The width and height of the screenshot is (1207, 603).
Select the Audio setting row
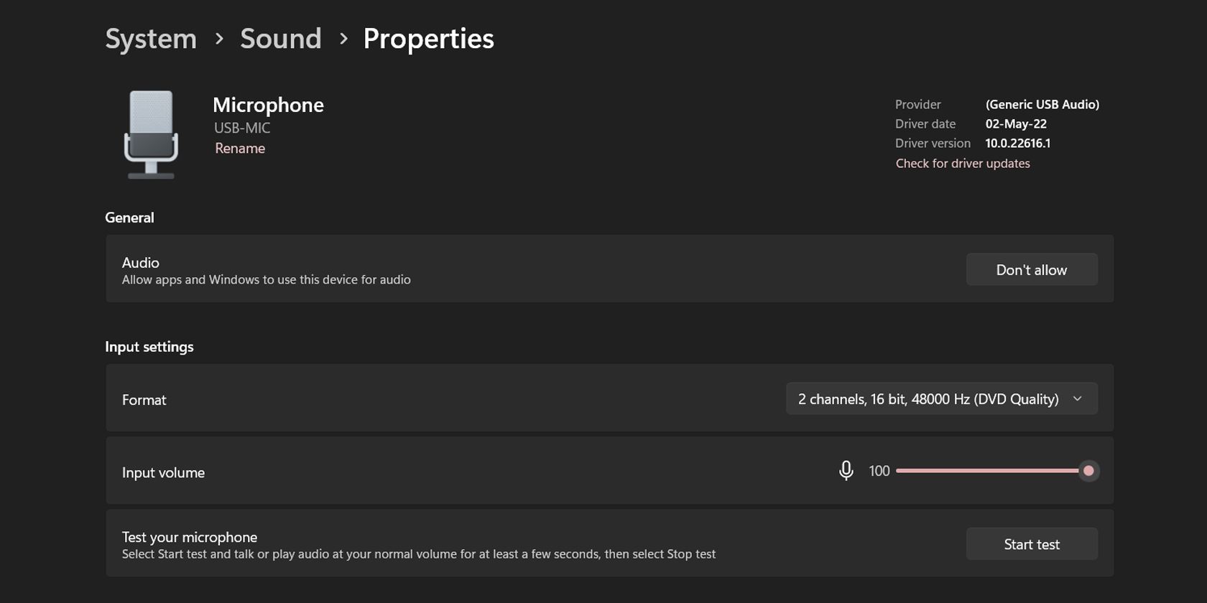[503, 269]
